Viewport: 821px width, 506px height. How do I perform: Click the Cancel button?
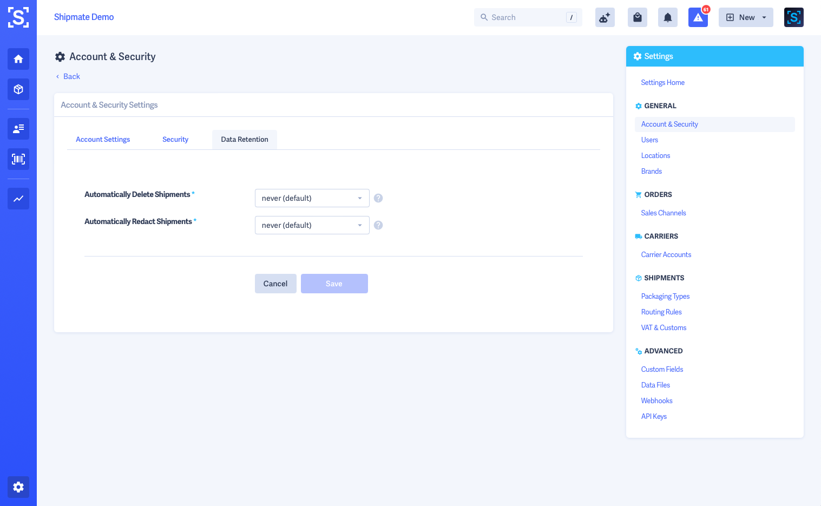click(x=275, y=284)
